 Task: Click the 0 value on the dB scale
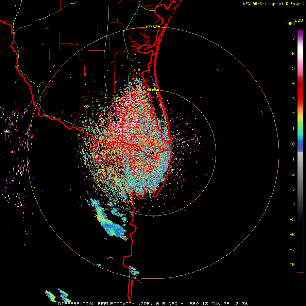293,144
